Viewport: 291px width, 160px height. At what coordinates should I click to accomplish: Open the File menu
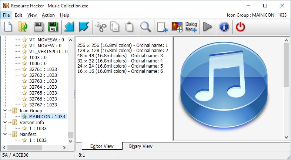click(x=6, y=15)
